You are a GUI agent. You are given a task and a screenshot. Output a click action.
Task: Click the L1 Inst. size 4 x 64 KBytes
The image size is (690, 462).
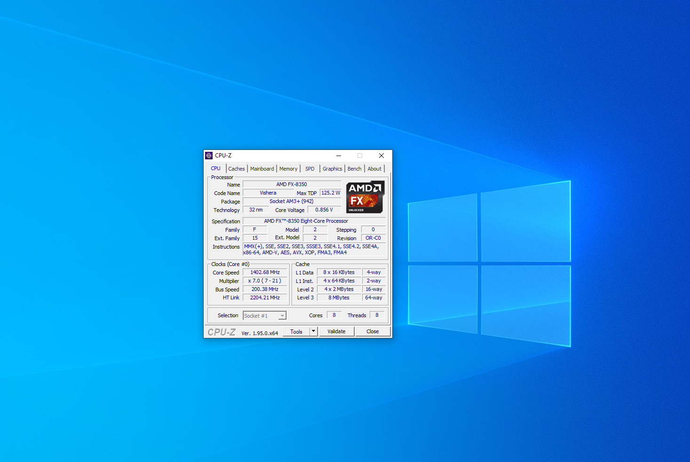point(339,281)
